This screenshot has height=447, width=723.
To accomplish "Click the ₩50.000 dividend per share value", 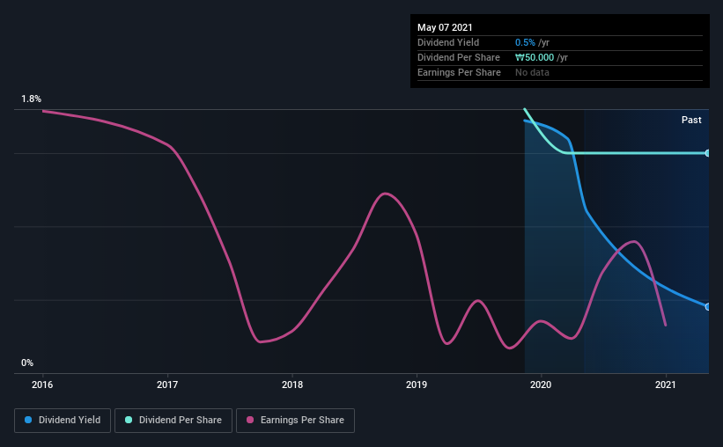I will [x=534, y=57].
